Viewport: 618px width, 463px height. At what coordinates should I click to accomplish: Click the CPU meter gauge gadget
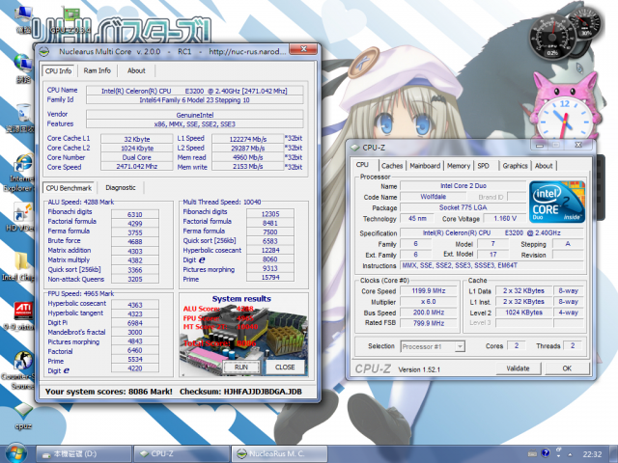(551, 38)
